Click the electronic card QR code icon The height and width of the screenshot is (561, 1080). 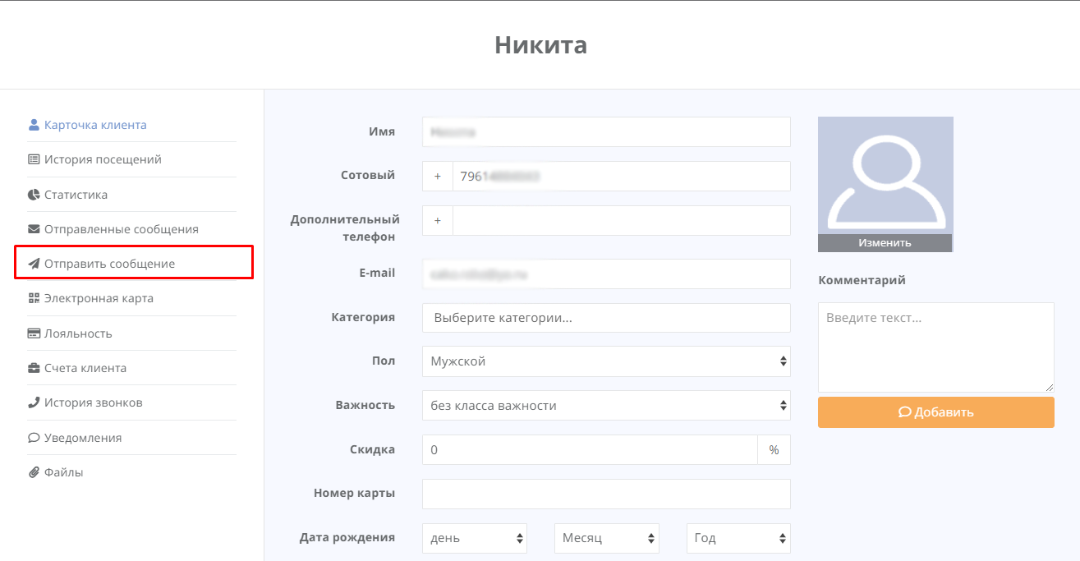coord(34,298)
